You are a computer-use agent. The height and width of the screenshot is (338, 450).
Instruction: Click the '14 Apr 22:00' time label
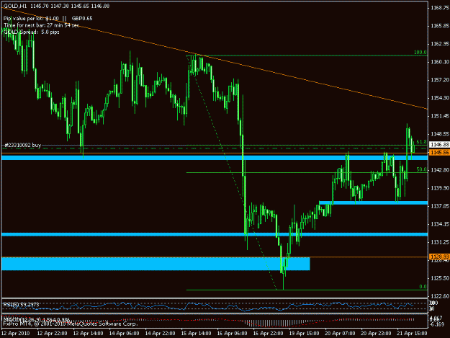pos(160,334)
